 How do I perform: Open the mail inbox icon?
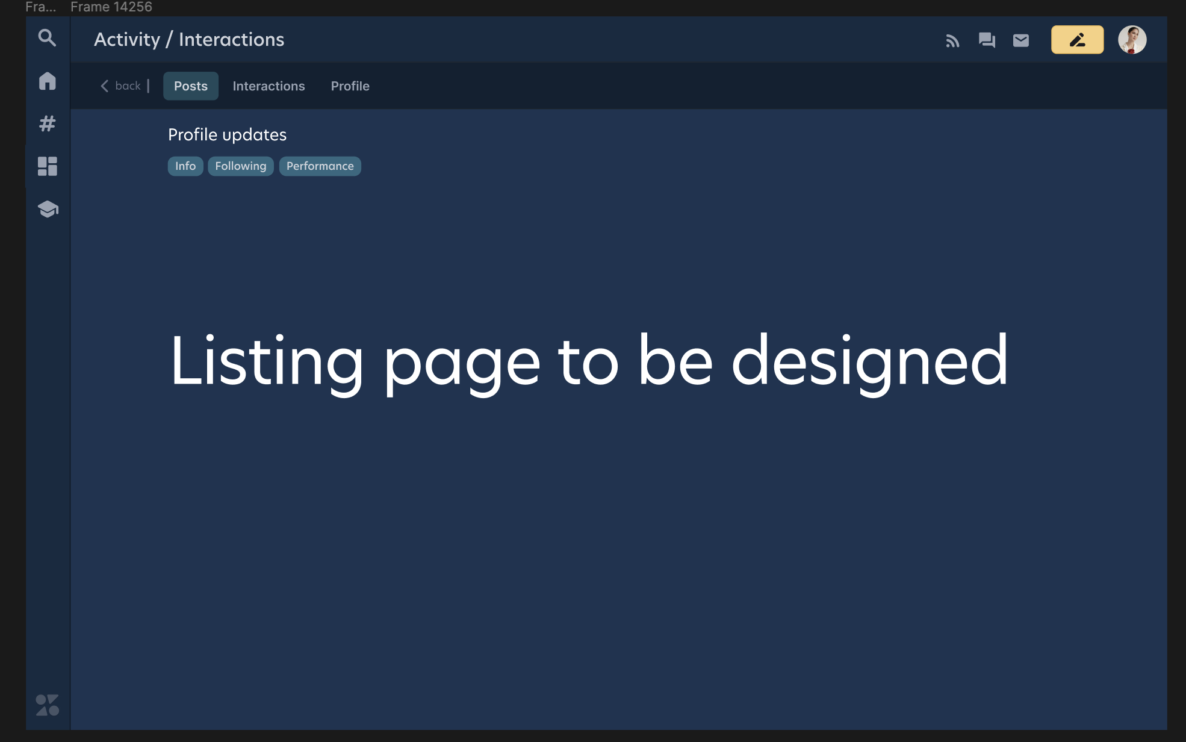click(x=1021, y=40)
